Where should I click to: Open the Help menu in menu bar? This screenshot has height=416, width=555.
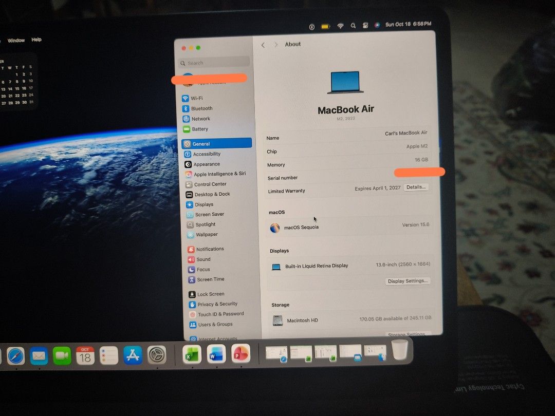pos(36,40)
